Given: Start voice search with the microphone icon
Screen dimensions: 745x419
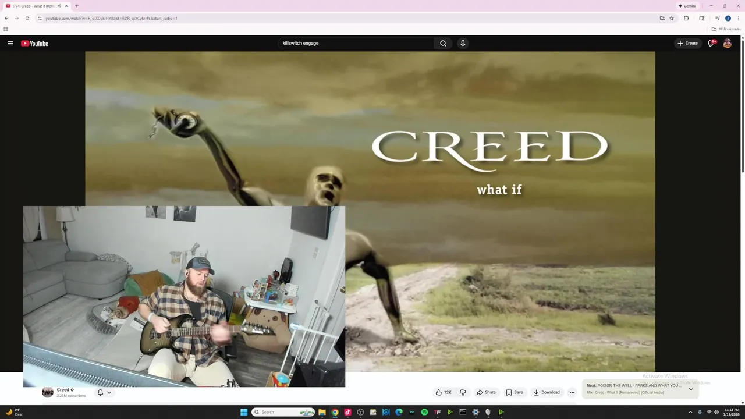Looking at the screenshot, I should pyautogui.click(x=463, y=43).
